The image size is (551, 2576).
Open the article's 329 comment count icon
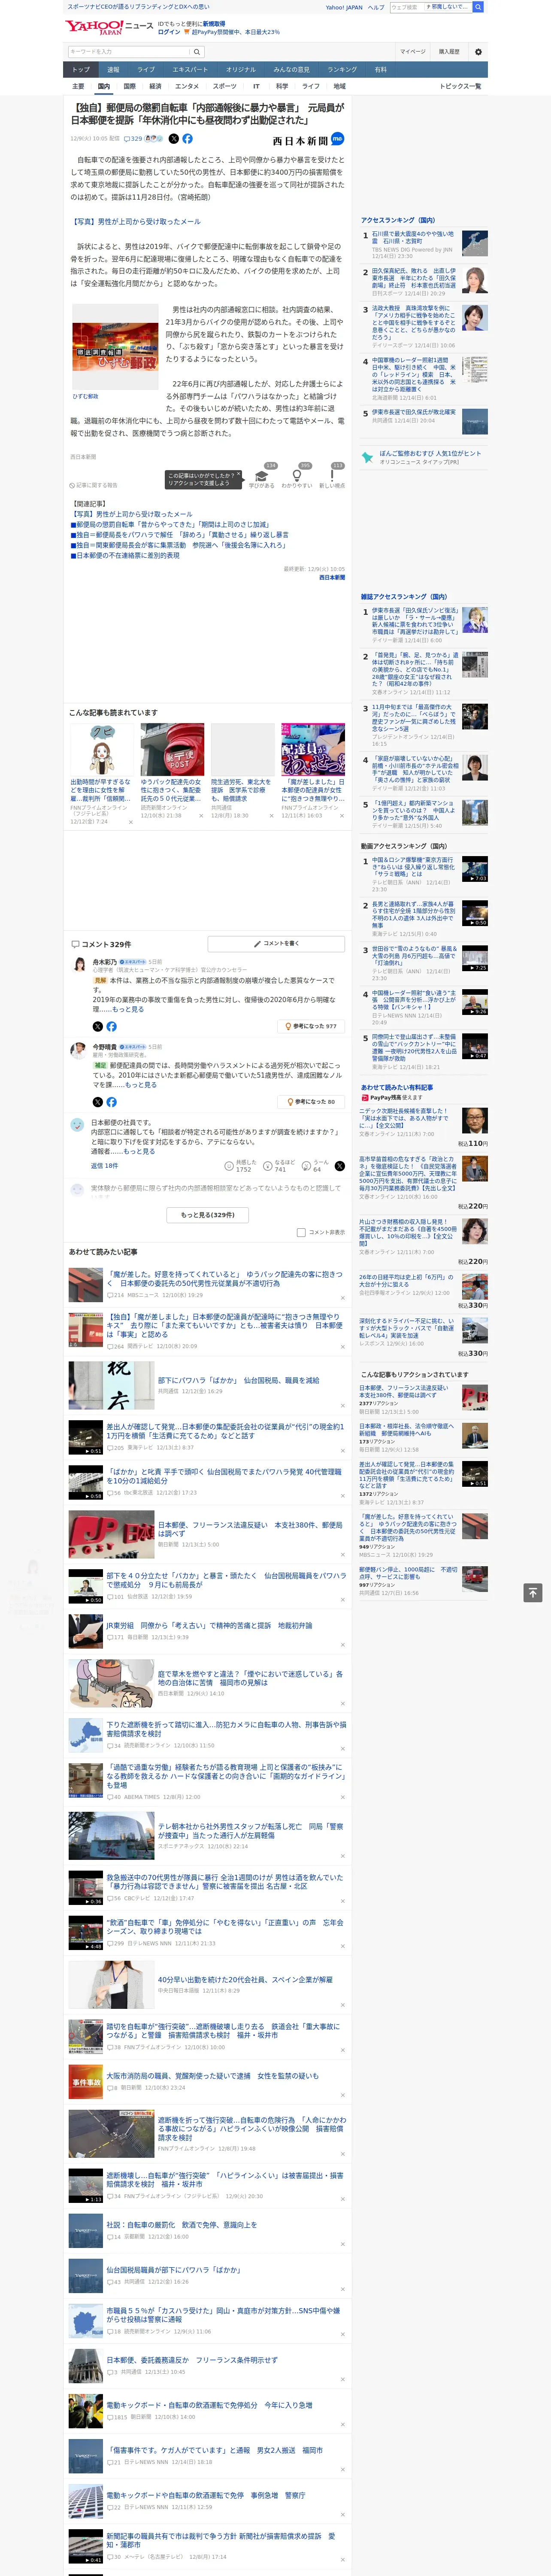pos(133,139)
